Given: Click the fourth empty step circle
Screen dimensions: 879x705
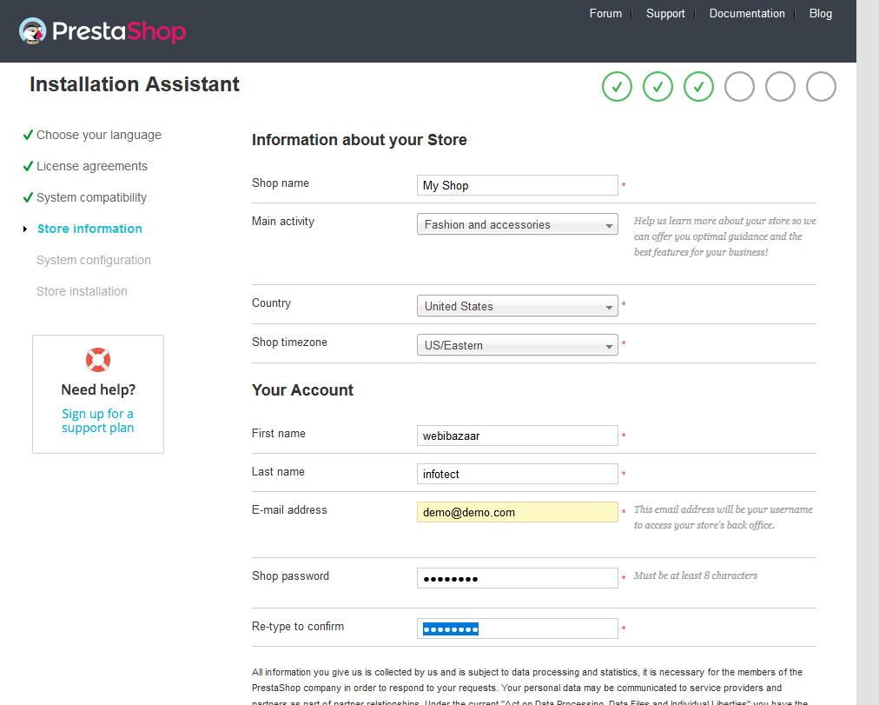Looking at the screenshot, I should coord(739,87).
